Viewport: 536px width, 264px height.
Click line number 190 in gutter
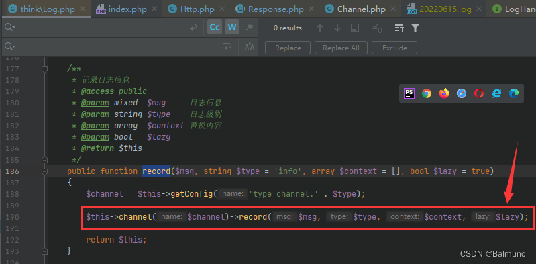(13, 217)
